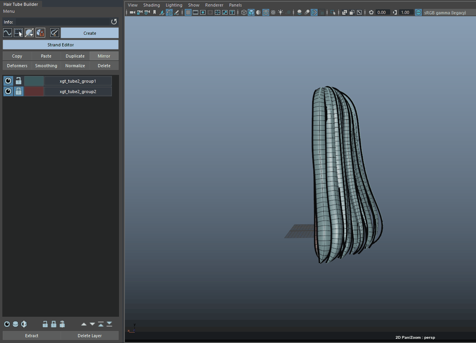Click the cube with padlock icon
This screenshot has height=343, width=476.
[40, 33]
